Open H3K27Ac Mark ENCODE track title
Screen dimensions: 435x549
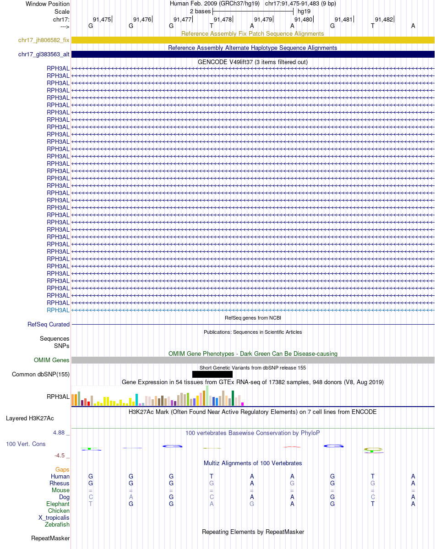point(252,412)
